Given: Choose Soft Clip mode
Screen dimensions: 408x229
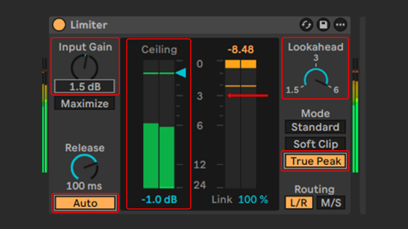Looking at the screenshot, I should pyautogui.click(x=315, y=144).
